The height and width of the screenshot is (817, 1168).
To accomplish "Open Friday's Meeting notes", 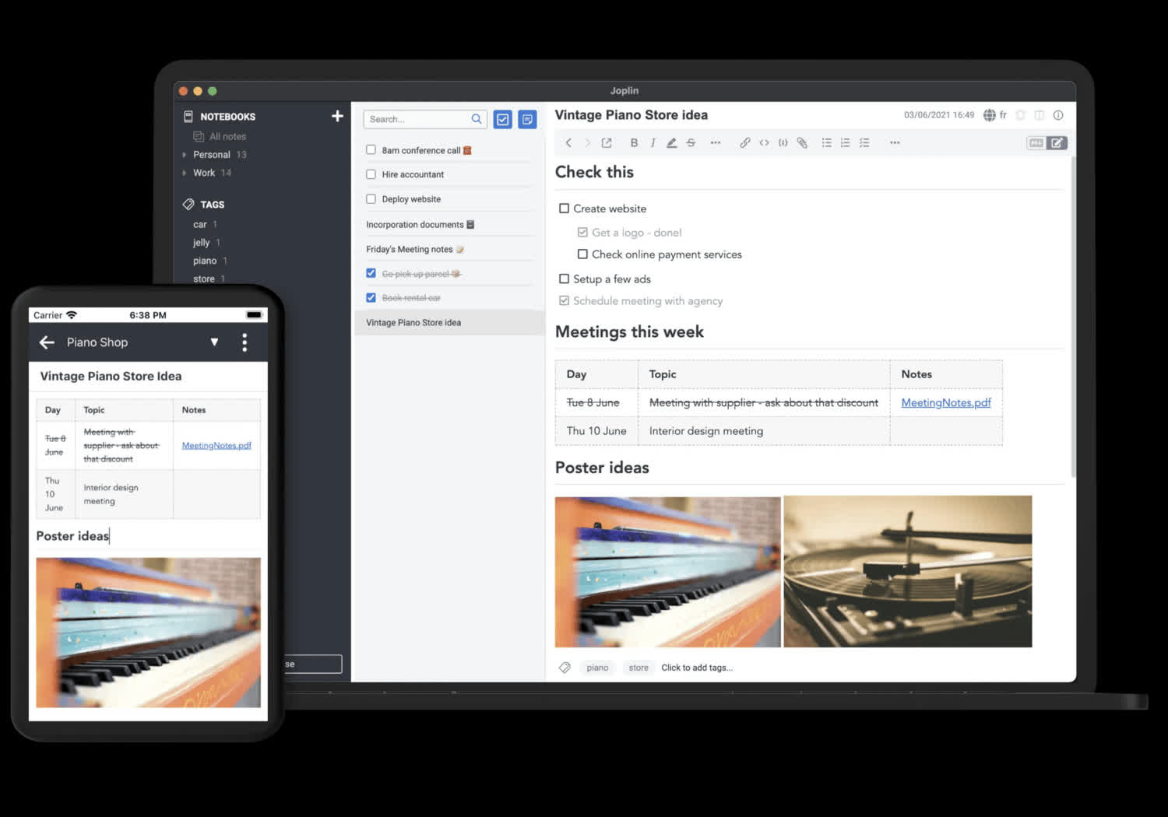I will [410, 249].
